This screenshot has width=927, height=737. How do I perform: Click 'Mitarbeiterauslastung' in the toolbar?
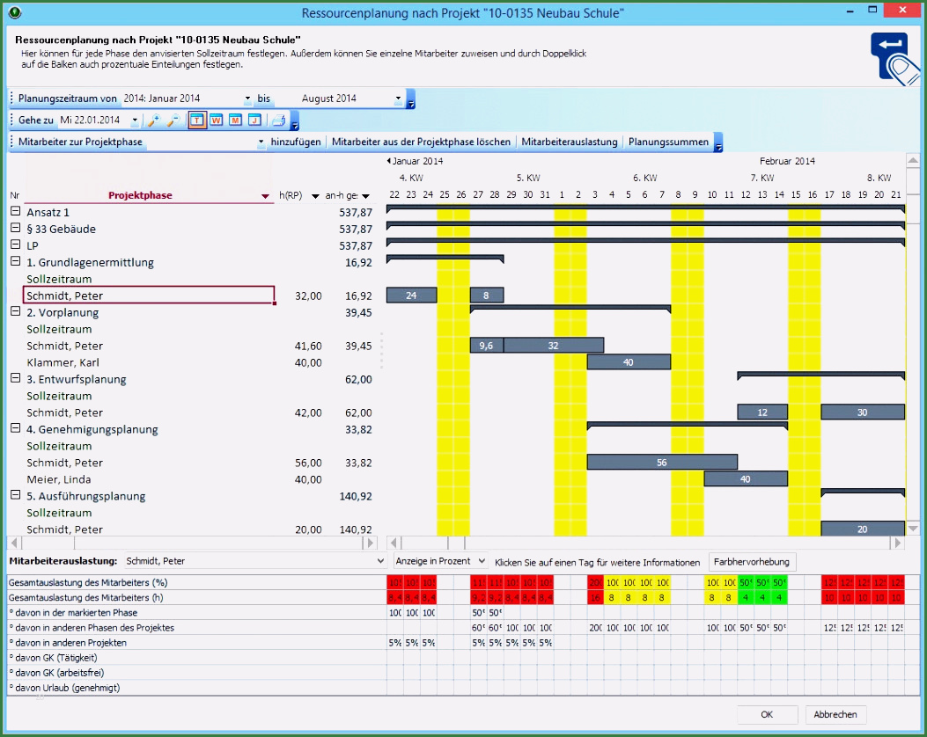tap(569, 142)
